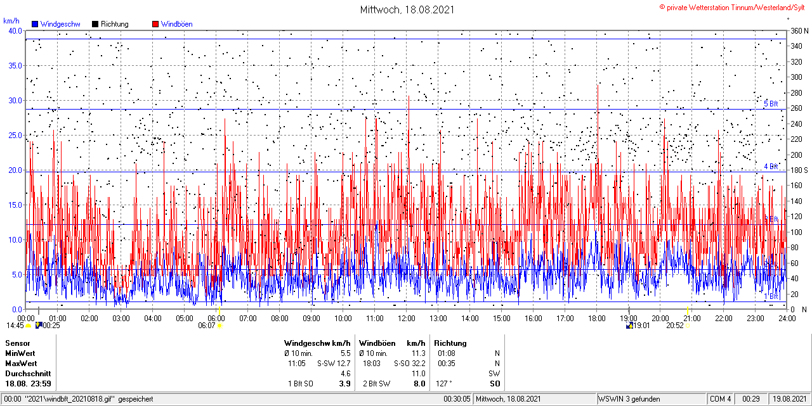This screenshot has width=812, height=406.
Task: Click the 4 Bft line label
Action: 771,166
